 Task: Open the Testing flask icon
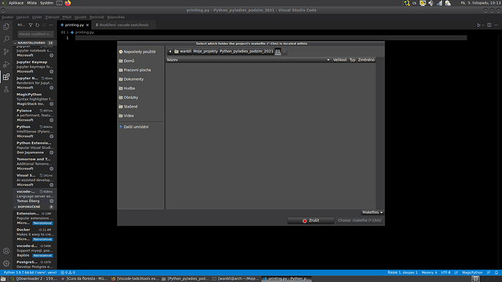6,89
